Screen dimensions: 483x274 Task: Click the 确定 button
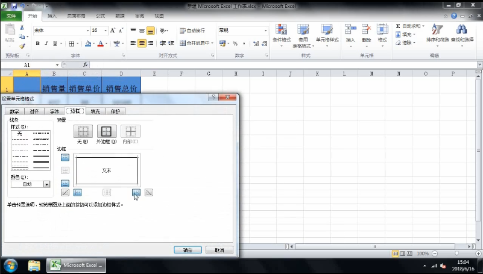click(188, 249)
